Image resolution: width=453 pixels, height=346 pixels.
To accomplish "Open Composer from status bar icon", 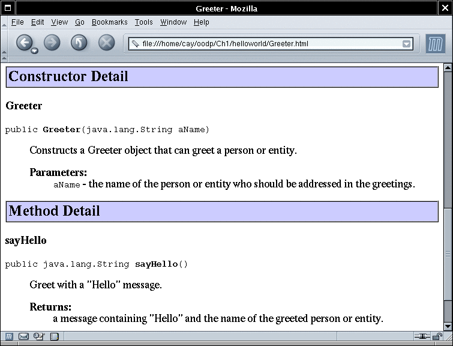I will (x=39, y=336).
